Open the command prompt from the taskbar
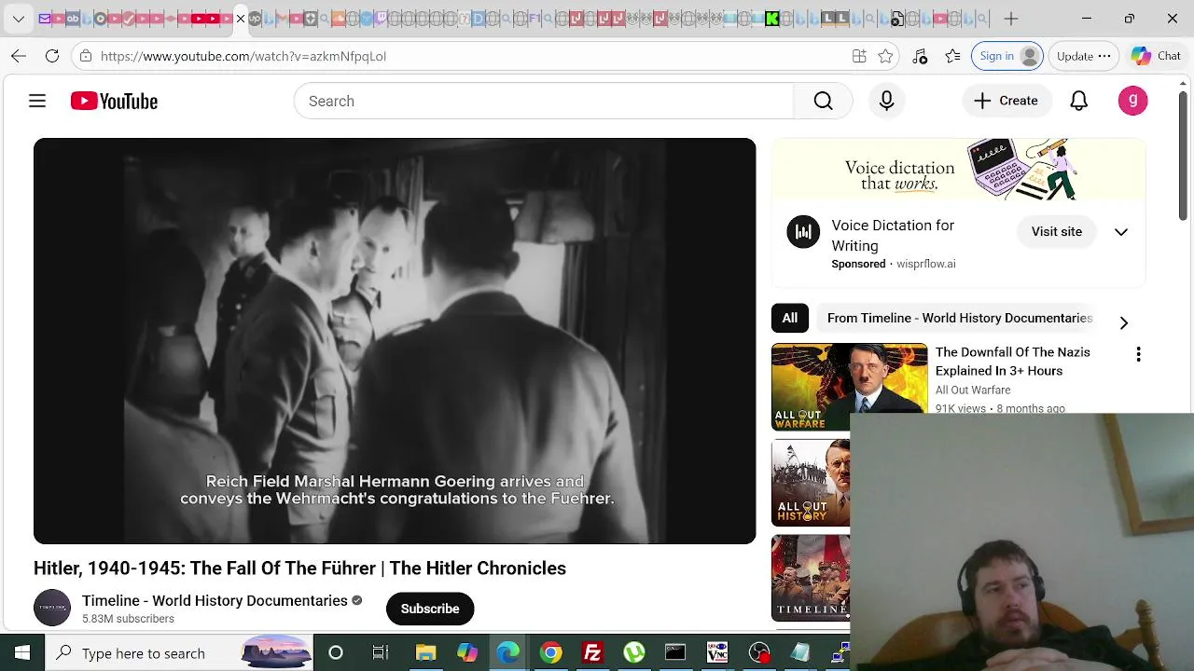The height and width of the screenshot is (671, 1194). point(675,653)
